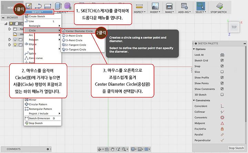Click the TOP face of view cube
Screen dimensions: 248x153
tap(234, 27)
